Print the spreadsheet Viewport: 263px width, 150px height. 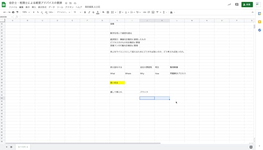tap(13, 12)
